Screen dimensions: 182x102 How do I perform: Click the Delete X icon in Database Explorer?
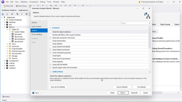click(7, 14)
